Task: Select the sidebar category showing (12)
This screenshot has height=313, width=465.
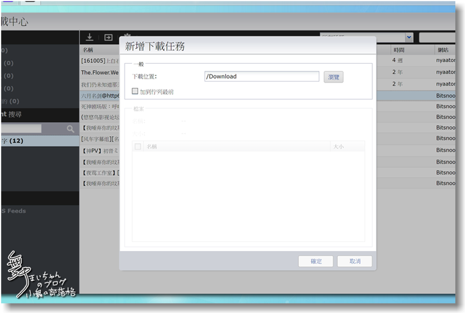Action: click(40, 141)
